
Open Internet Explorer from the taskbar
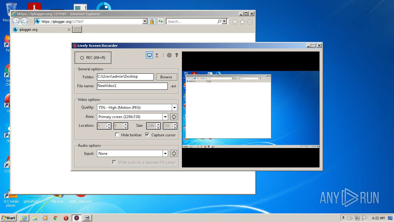point(24,218)
